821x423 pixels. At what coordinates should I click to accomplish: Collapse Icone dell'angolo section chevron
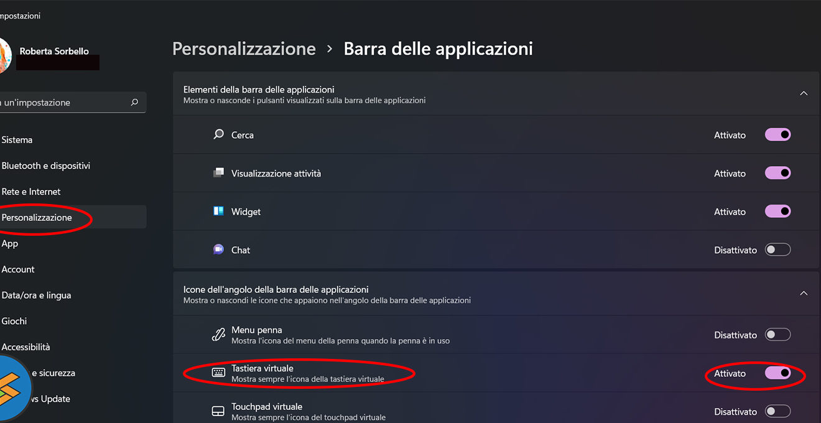[x=804, y=293]
